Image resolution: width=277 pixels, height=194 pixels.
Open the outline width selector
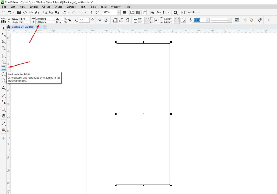click(207, 20)
